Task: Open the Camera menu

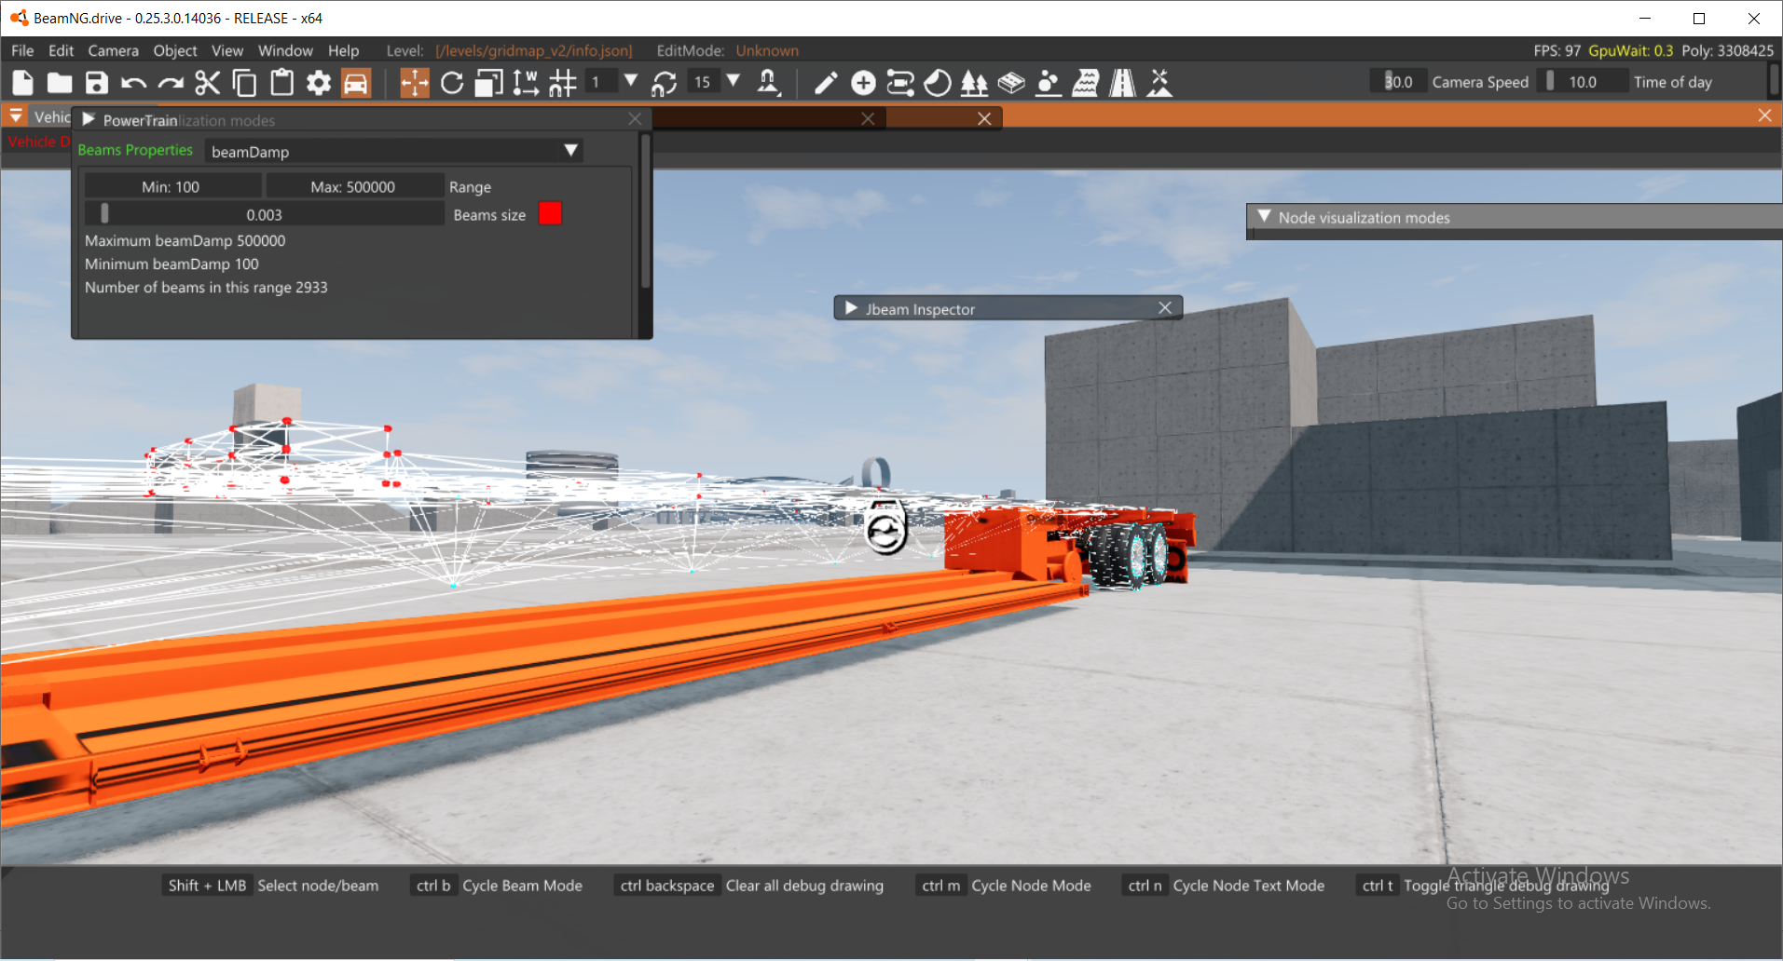Action: (x=113, y=50)
